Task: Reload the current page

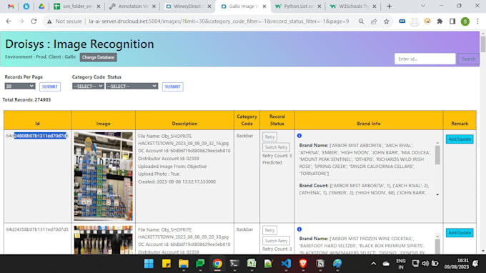Action: pos(34,21)
